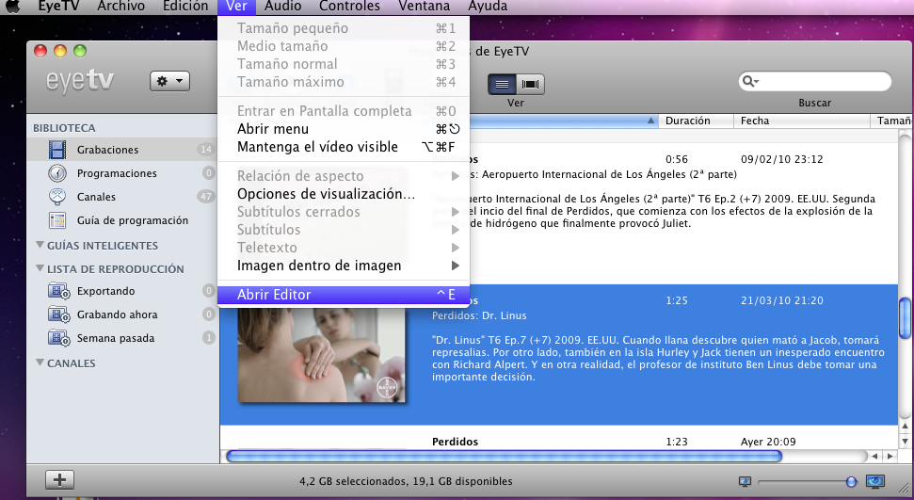Collapse the LISTA DE REPRODUCCIÓN section

click(40, 268)
